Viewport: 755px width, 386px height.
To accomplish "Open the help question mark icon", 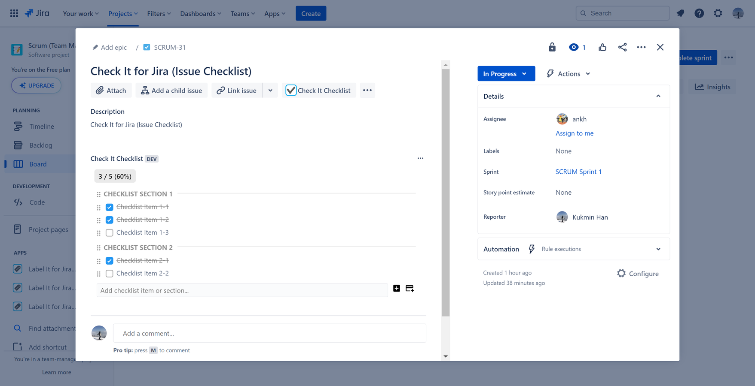I will pos(699,13).
